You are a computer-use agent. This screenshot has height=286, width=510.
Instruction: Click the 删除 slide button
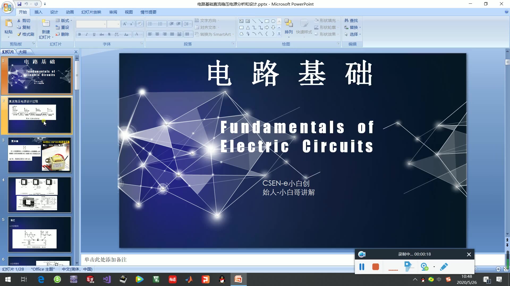coord(63,34)
